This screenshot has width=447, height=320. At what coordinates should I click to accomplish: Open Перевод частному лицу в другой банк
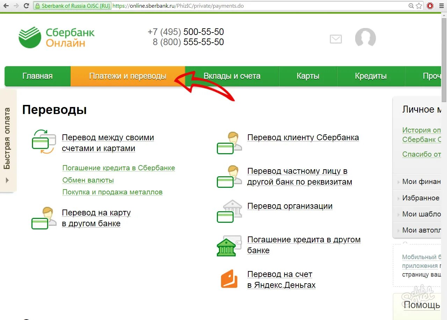(x=300, y=176)
